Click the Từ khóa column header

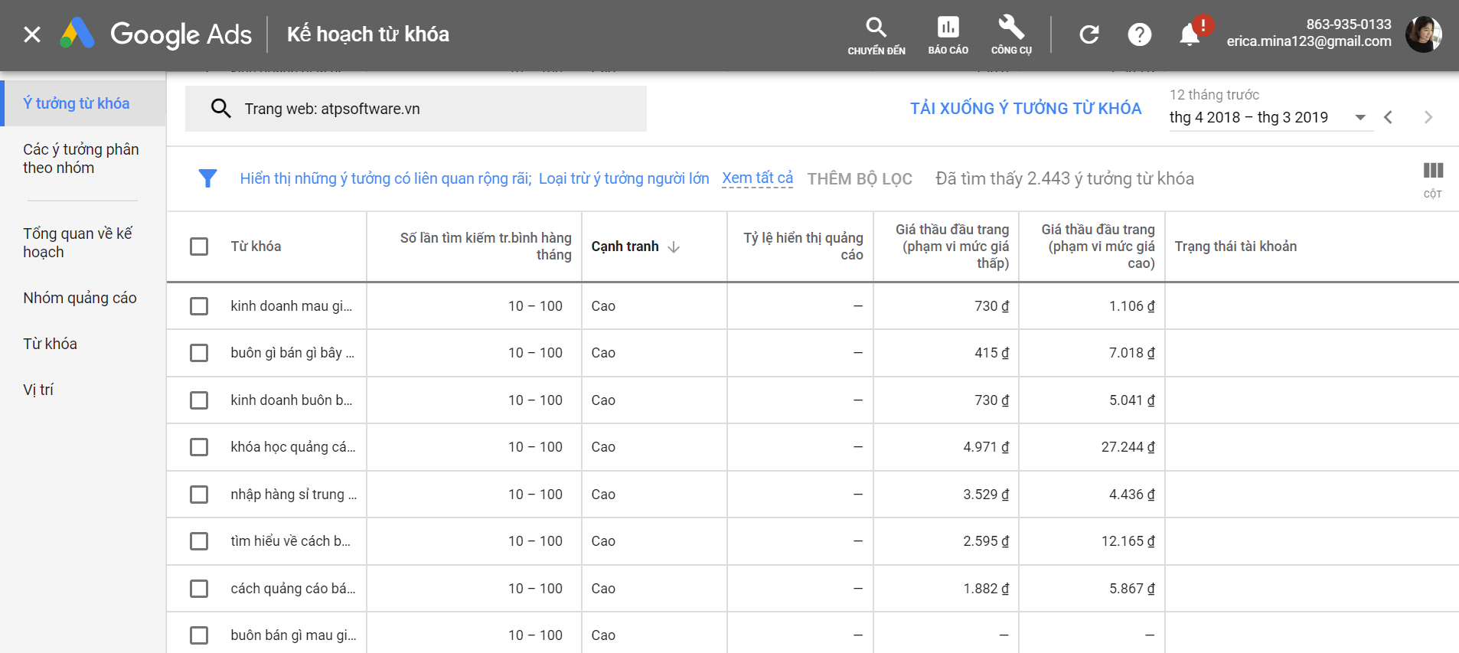coord(256,247)
